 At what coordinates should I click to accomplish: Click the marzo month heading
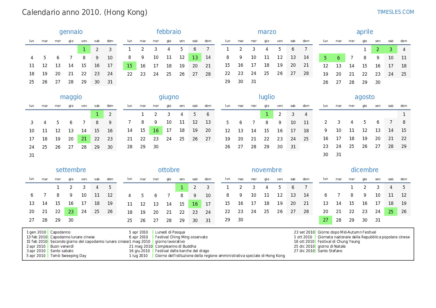coord(267,32)
